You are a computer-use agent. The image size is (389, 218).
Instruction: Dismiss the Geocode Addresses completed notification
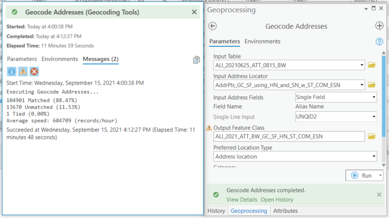click(x=379, y=195)
